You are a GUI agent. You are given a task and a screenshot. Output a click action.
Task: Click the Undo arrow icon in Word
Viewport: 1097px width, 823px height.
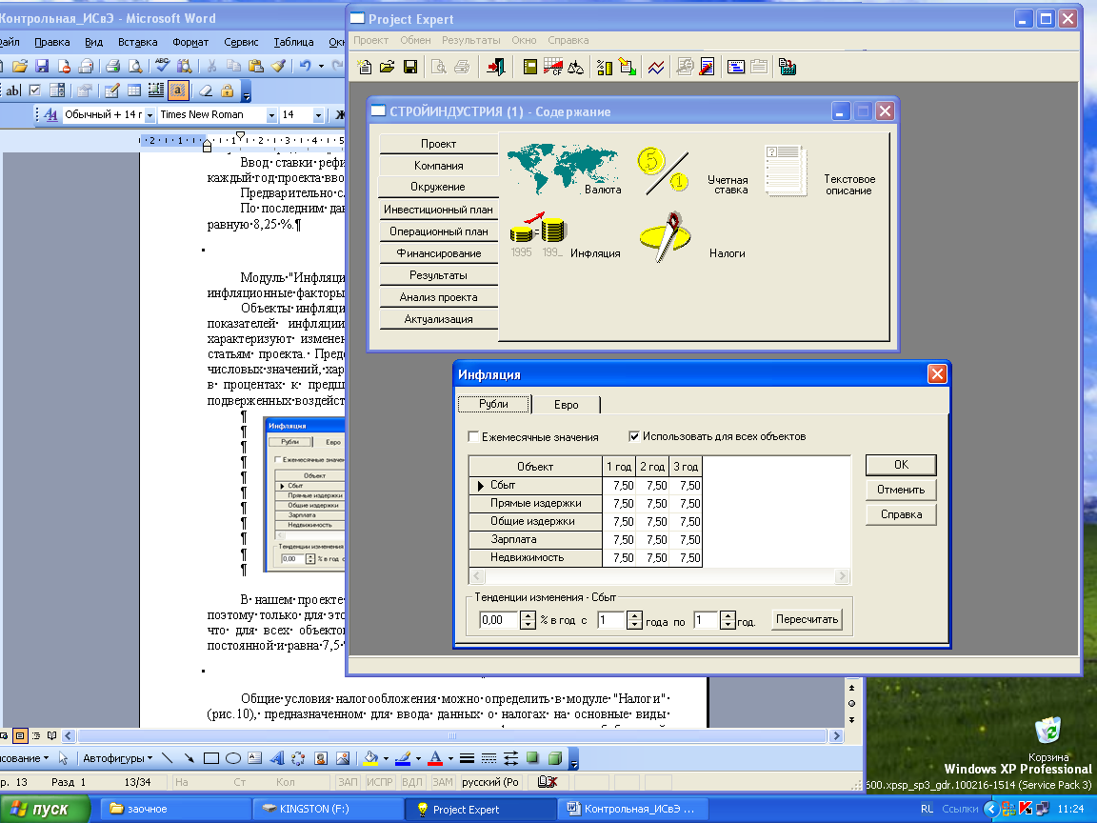[305, 66]
